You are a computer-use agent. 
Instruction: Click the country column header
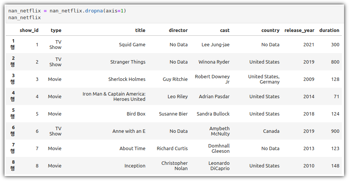[270, 30]
